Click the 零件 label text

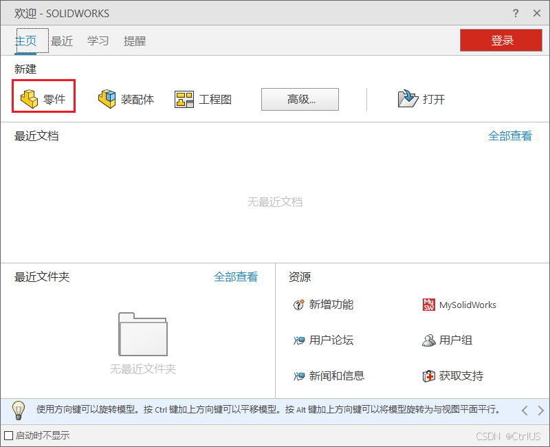(54, 99)
